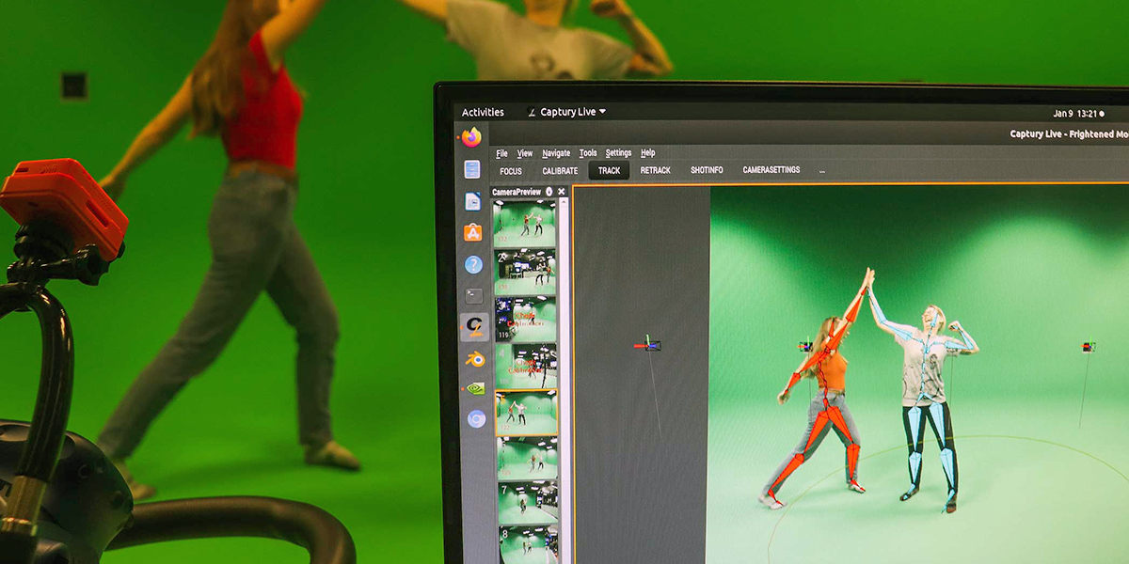The width and height of the screenshot is (1129, 564).
Task: Select the first camera preview thumbnail
Action: pyautogui.click(x=525, y=224)
